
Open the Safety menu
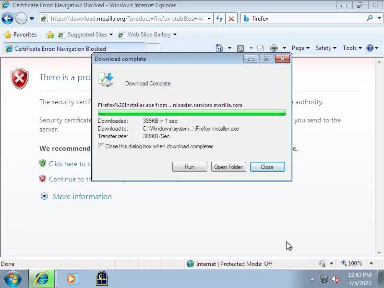pyautogui.click(x=326, y=48)
